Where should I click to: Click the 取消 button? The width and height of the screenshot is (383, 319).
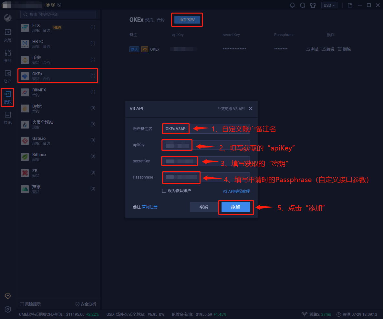coord(204,207)
